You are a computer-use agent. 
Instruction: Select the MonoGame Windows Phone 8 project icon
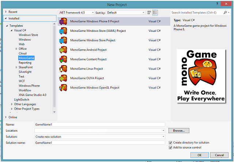point(63,21)
